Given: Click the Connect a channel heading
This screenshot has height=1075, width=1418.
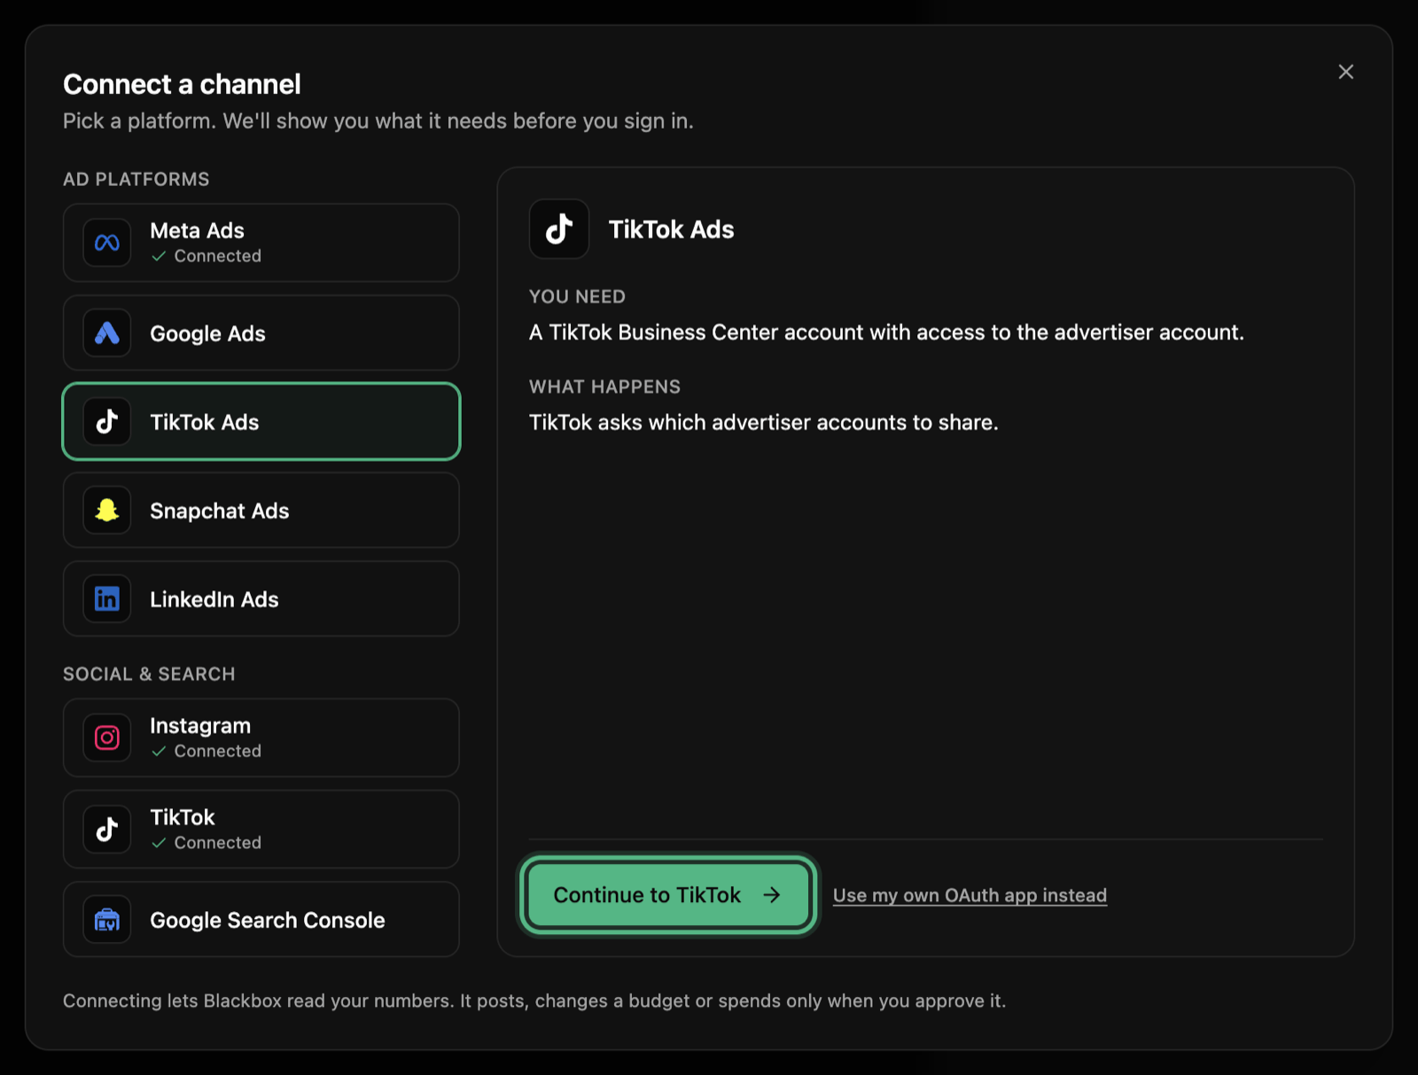Looking at the screenshot, I should [182, 84].
